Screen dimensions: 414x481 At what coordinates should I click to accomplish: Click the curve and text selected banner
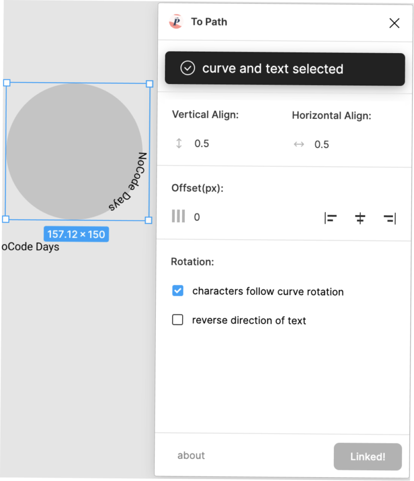285,69
